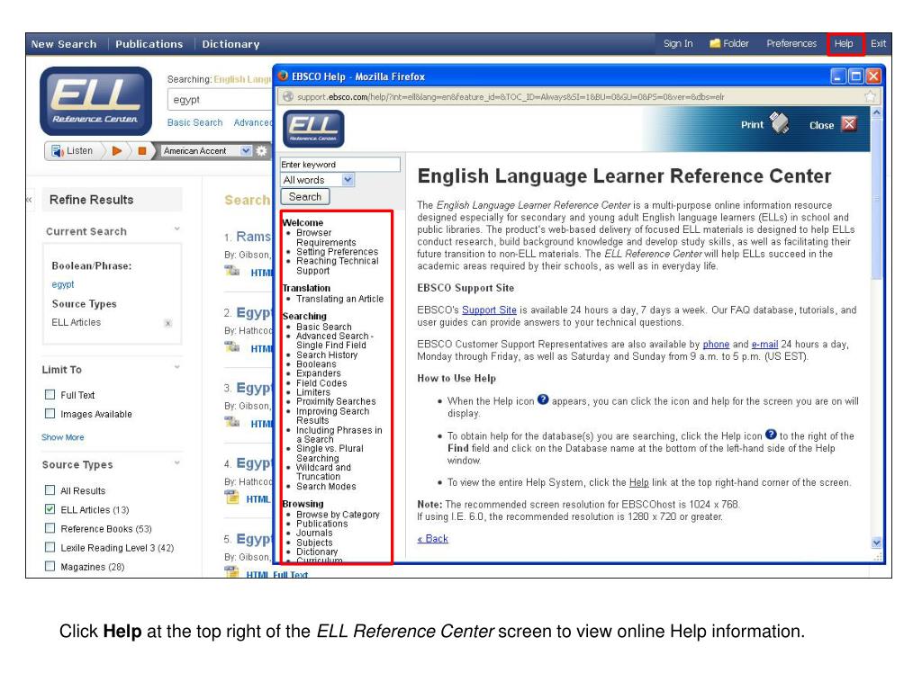Click the HTML icon for result 3

pos(232,423)
